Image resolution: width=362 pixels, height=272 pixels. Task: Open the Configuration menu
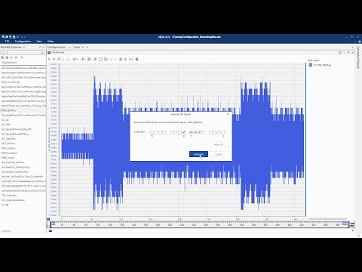(23, 41)
